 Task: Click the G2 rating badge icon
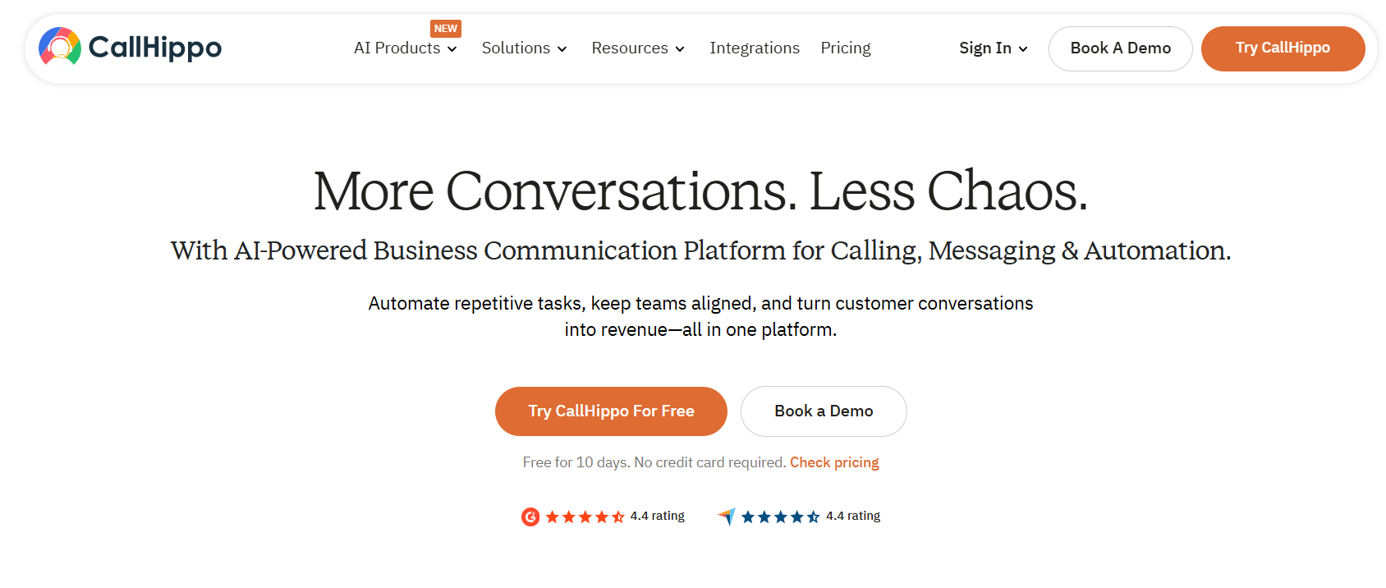click(530, 517)
